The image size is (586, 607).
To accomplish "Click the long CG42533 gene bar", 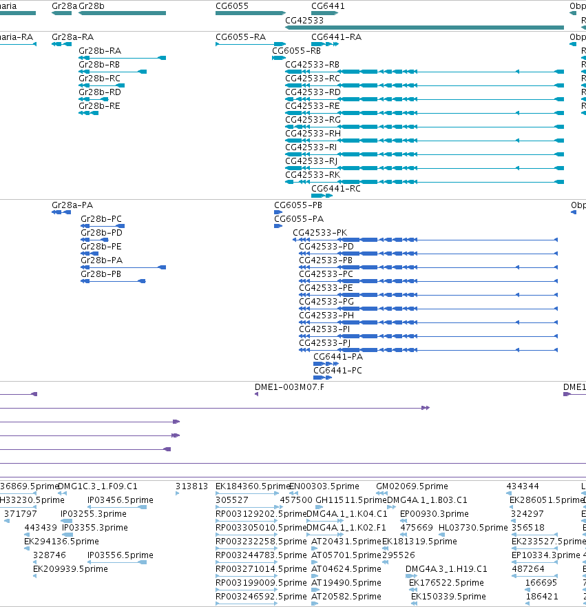I will click(x=424, y=28).
